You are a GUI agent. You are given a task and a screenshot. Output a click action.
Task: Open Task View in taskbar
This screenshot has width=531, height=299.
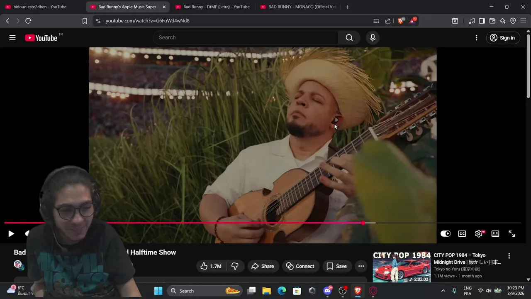click(251, 291)
